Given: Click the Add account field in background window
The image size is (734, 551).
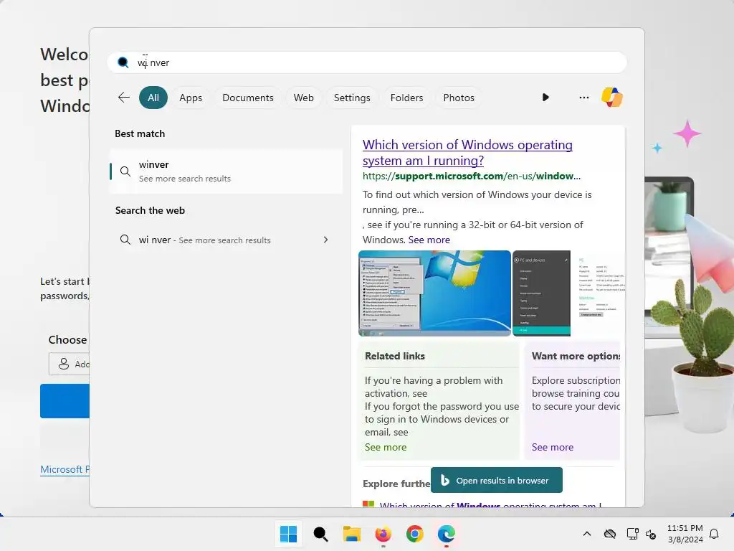Looking at the screenshot, I should 69,364.
